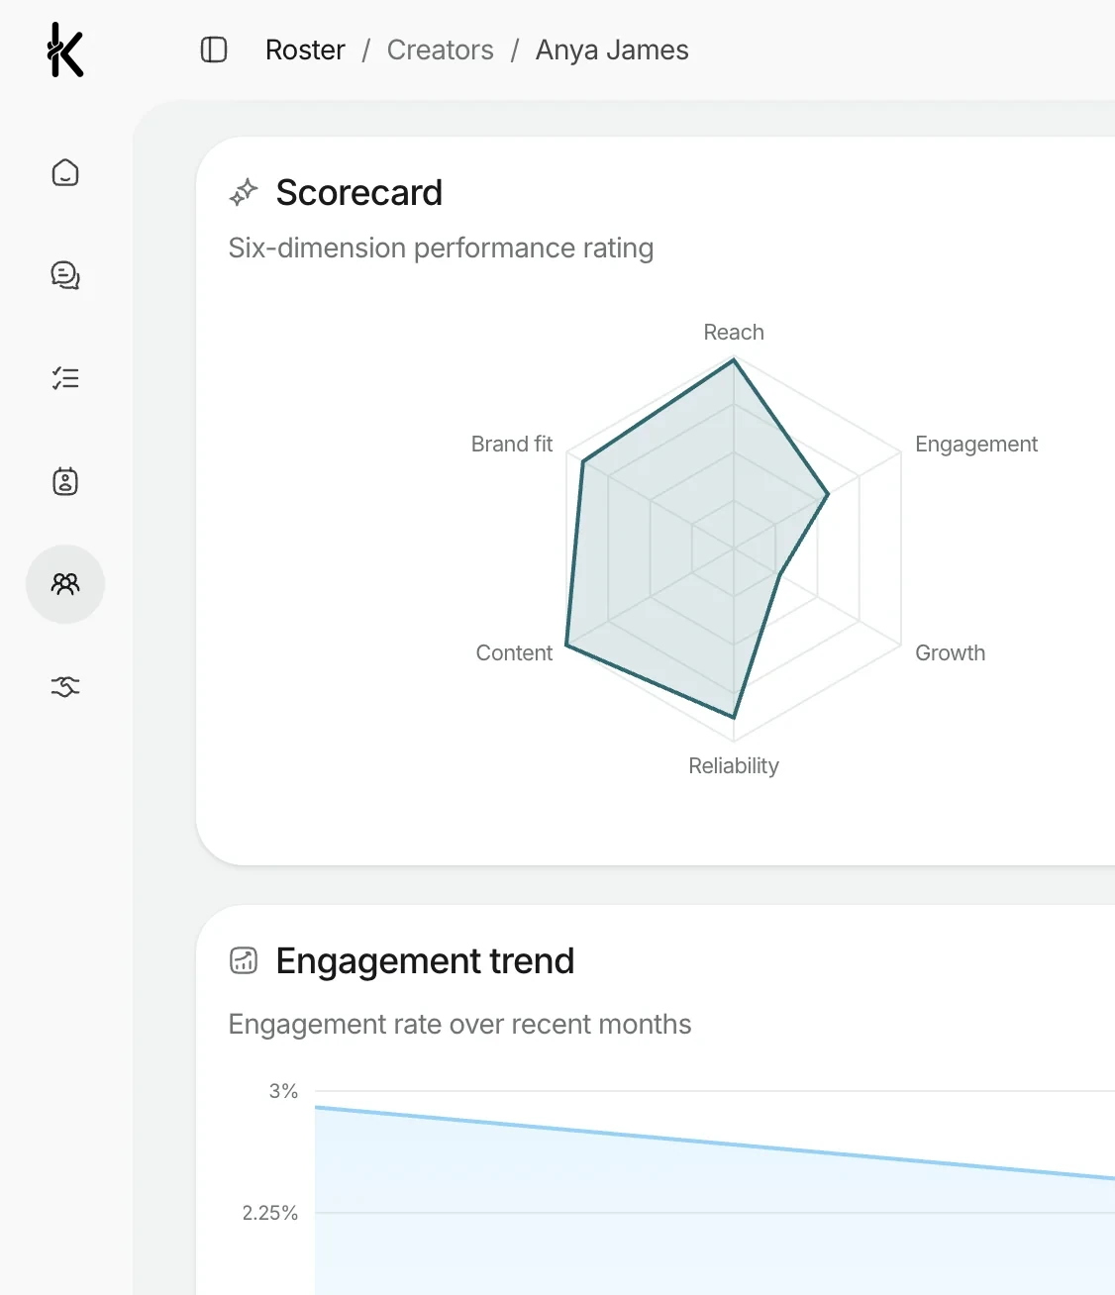This screenshot has width=1115, height=1295.
Task: Click the chart icon beside Engagement trend
Action: pos(244,960)
